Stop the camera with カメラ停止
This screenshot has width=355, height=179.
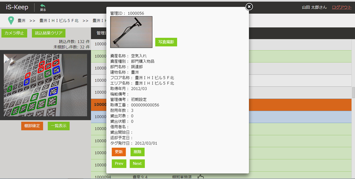(14, 33)
